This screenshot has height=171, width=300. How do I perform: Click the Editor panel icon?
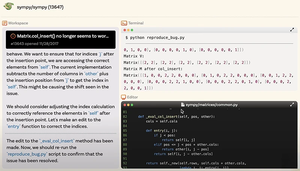pyautogui.click(x=124, y=97)
